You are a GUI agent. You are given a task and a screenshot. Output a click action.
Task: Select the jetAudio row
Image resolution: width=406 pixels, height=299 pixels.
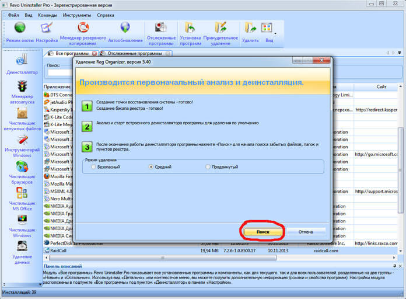point(58,102)
